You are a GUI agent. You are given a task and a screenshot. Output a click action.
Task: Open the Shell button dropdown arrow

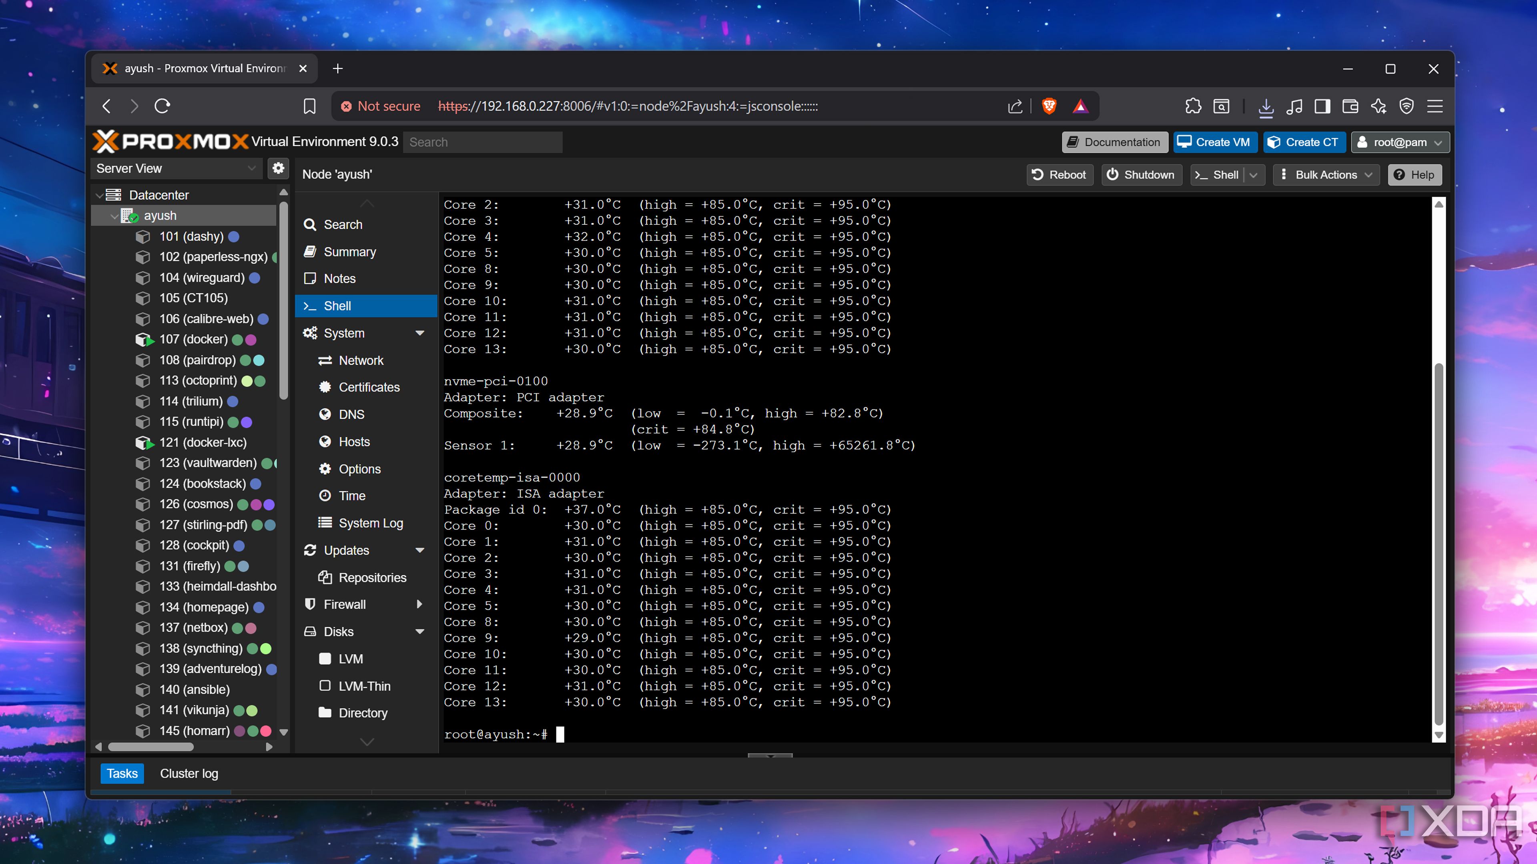[x=1254, y=175]
